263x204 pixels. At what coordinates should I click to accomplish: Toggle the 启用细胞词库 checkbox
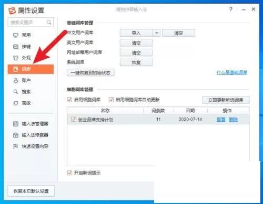(69, 100)
